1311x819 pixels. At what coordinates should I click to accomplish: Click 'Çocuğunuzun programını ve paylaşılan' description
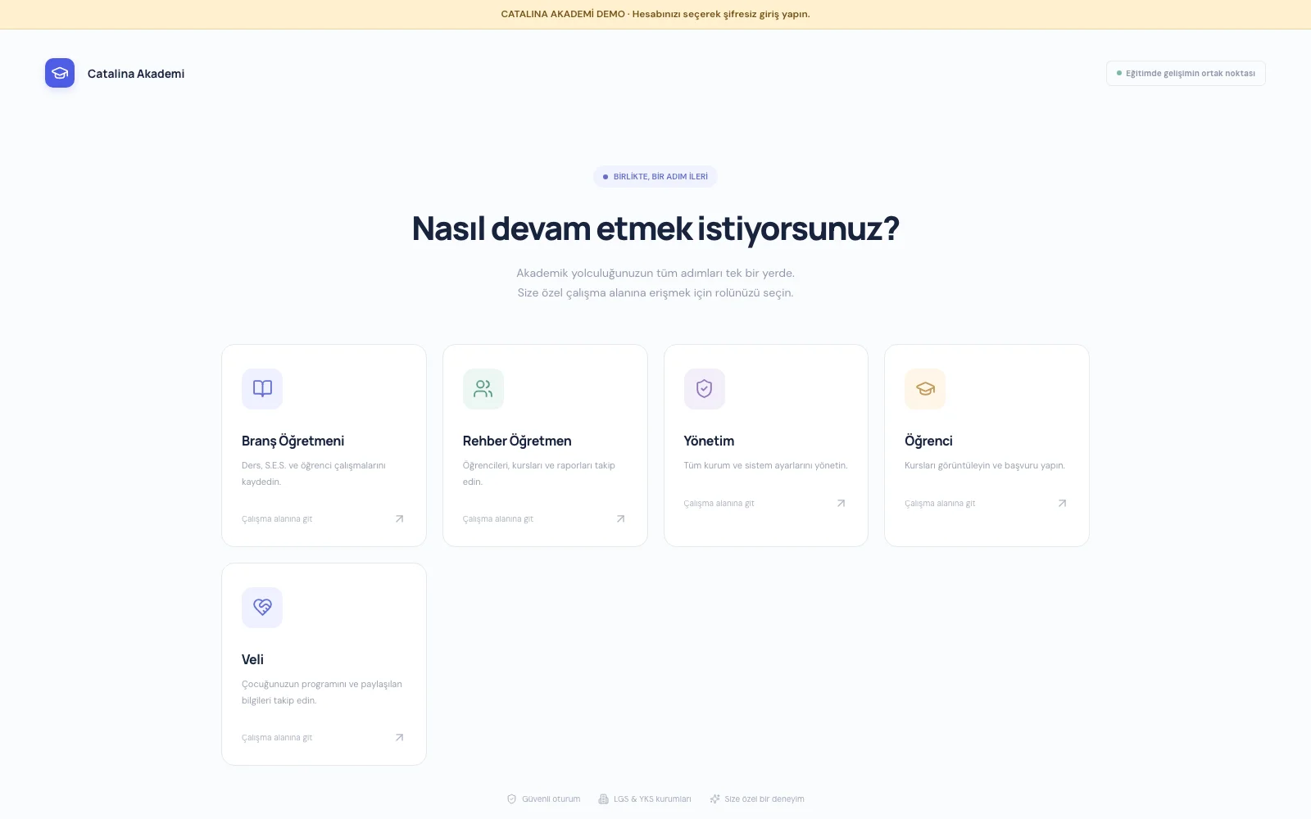coord(322,684)
